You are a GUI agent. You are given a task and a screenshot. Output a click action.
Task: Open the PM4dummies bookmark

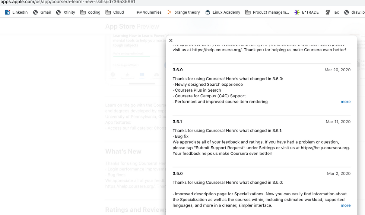coord(149,12)
